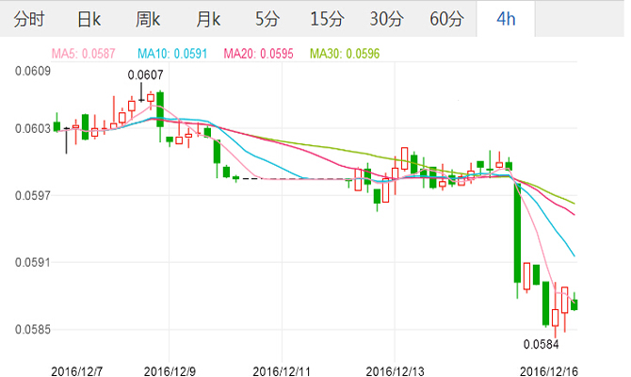Screen dimensions: 631x377
Task: Click the MA5: 0.0587 legend label
Action: coord(83,54)
